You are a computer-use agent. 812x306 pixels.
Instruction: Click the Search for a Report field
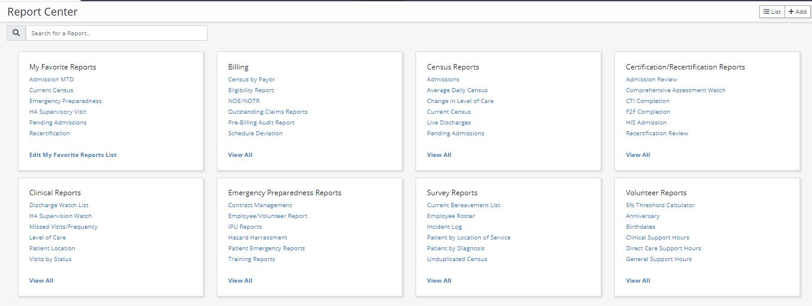click(x=117, y=33)
